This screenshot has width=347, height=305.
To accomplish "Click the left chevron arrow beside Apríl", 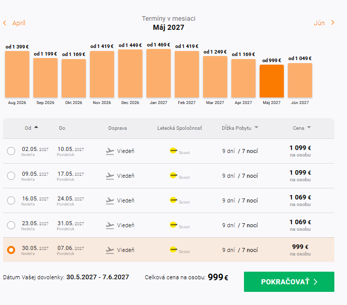I will point(5,23).
